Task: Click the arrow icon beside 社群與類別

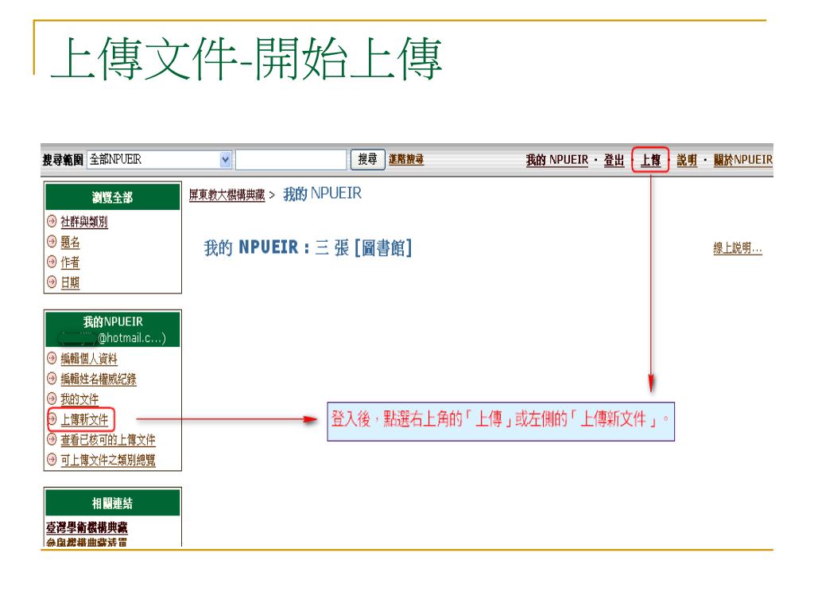Action: (x=52, y=221)
